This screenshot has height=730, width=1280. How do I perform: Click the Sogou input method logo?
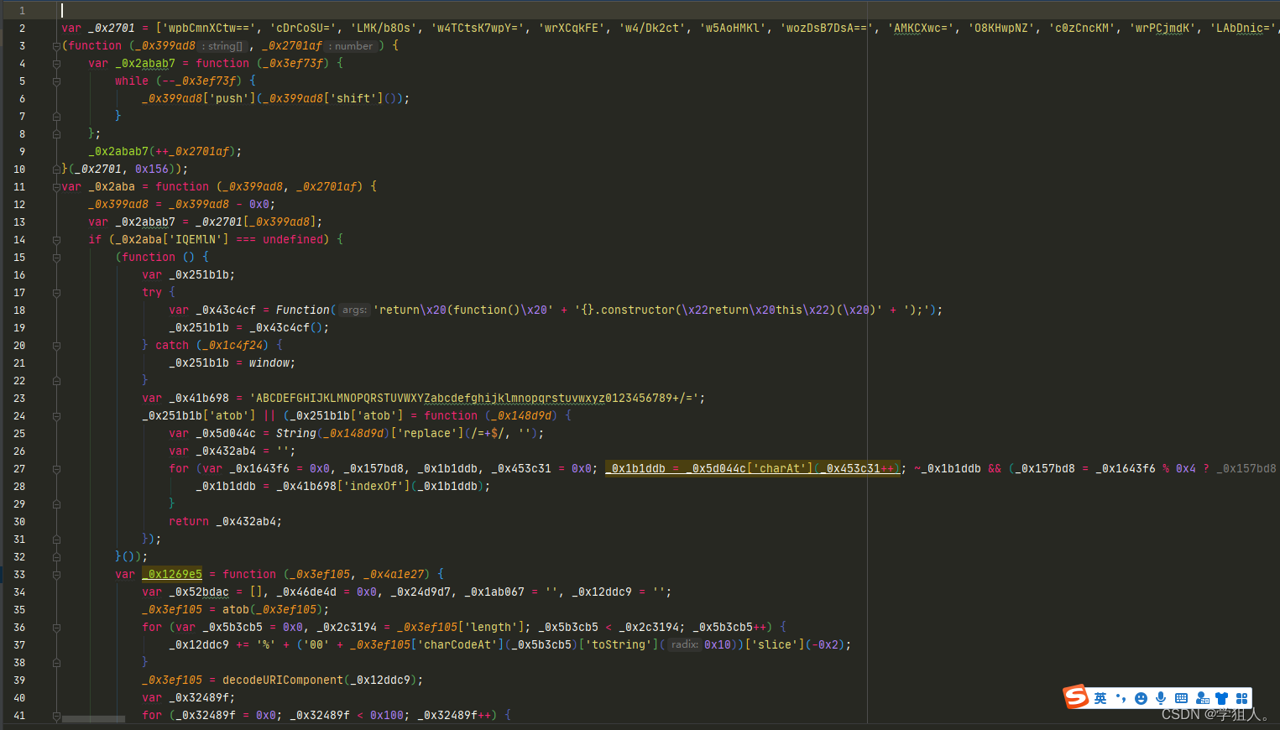tap(1075, 696)
